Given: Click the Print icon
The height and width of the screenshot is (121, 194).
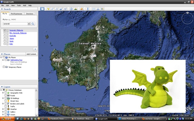Looking at the screenshot, I should click(98, 9).
